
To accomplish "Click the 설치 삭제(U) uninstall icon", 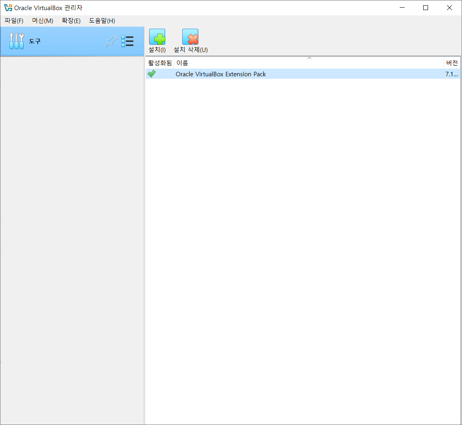I will [190, 37].
